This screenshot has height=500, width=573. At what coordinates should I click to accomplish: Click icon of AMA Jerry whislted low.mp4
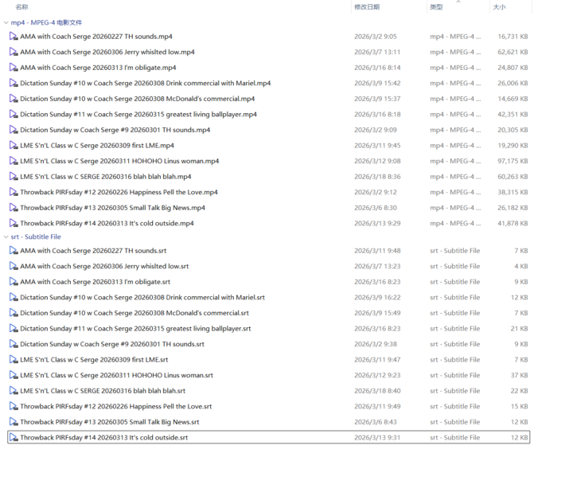click(14, 52)
